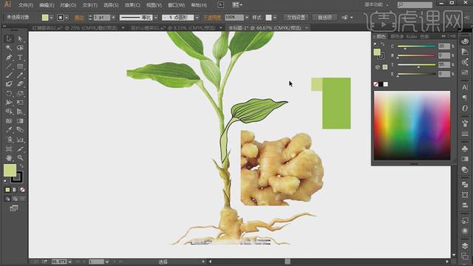The image size is (473, 266).
Task: Swap fill and stroke colors
Action: coord(21,166)
